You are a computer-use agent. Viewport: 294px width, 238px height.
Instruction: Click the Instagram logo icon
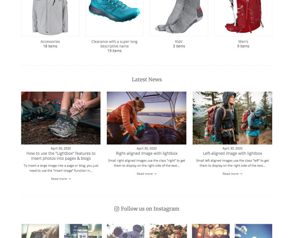click(116, 209)
